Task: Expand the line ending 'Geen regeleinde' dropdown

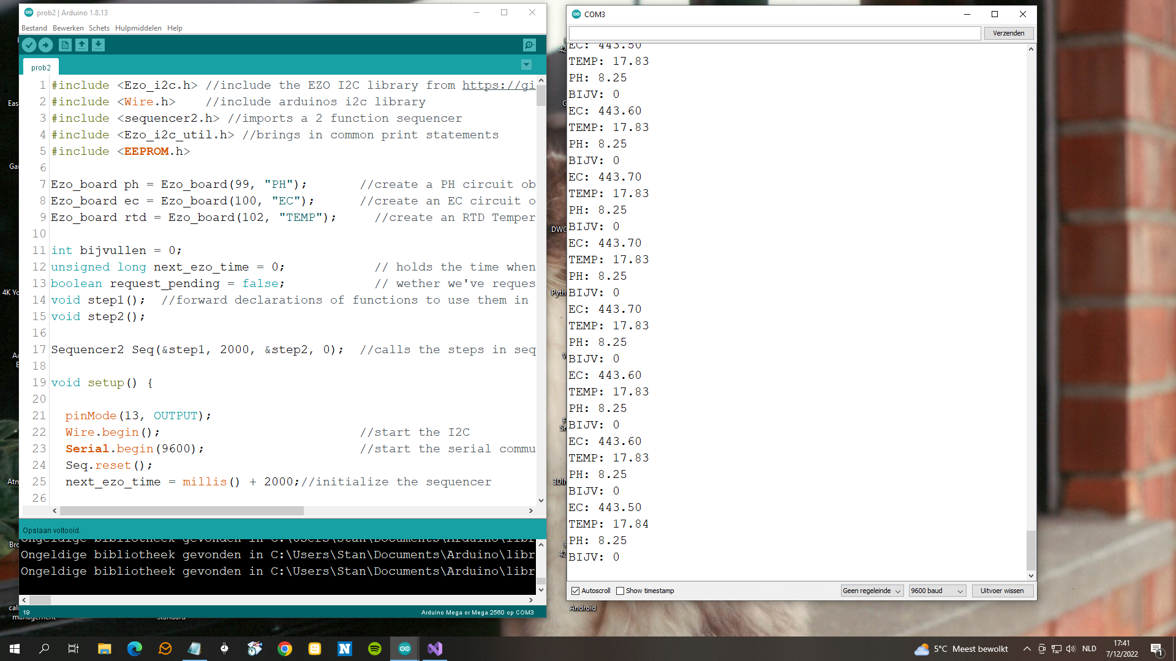Action: point(872,591)
